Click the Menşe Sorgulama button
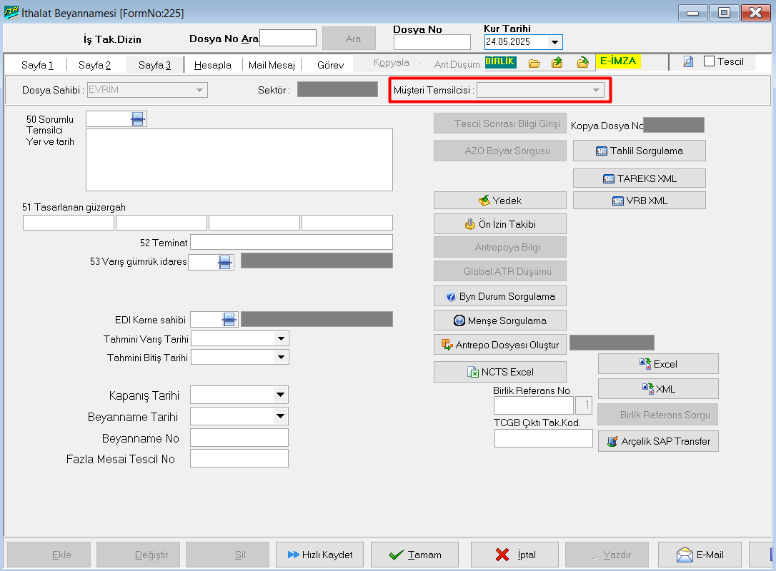The height and width of the screenshot is (571, 776). 500,320
